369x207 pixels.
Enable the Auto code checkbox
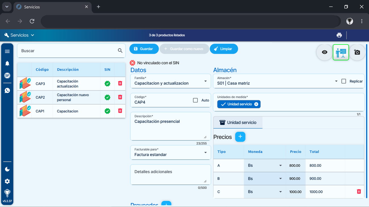tap(195, 100)
